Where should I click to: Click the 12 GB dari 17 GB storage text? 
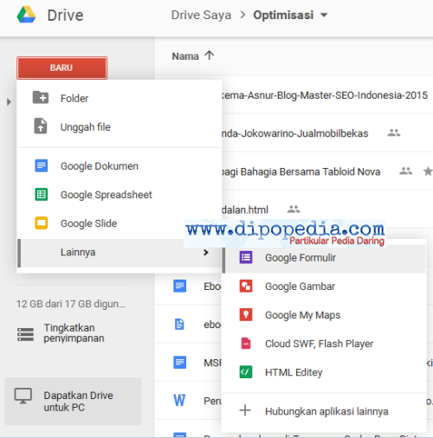[71, 304]
